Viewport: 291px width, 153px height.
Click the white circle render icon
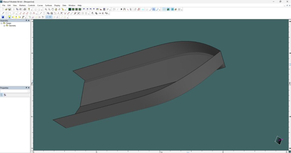(6, 17)
